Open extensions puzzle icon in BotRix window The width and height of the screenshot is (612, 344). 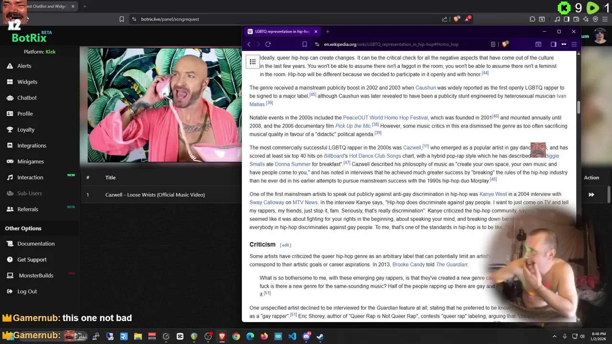[x=532, y=19]
